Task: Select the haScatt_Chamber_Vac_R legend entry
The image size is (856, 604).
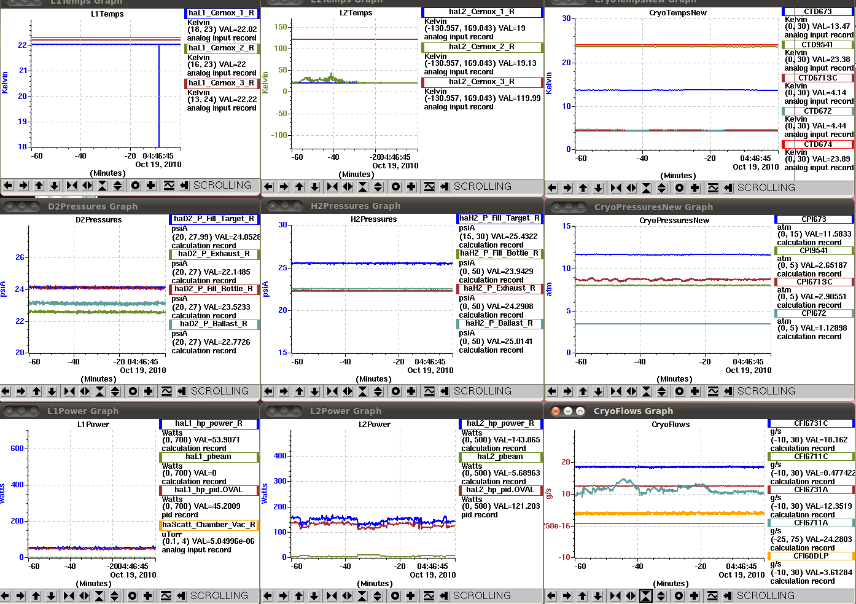Action: 209,525
